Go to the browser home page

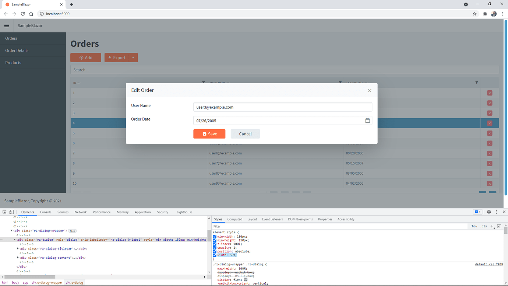31,14
